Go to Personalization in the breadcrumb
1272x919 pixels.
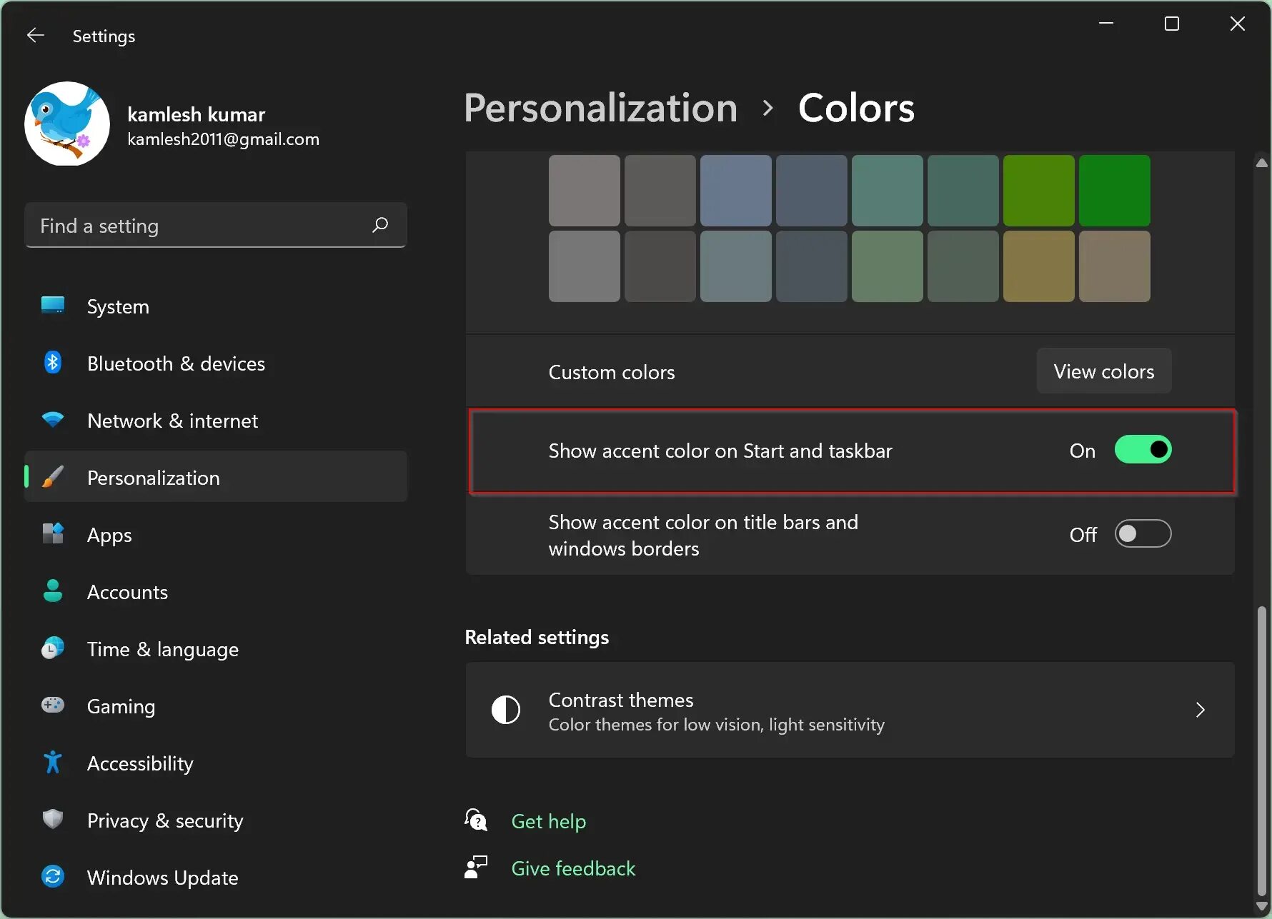[x=600, y=109]
